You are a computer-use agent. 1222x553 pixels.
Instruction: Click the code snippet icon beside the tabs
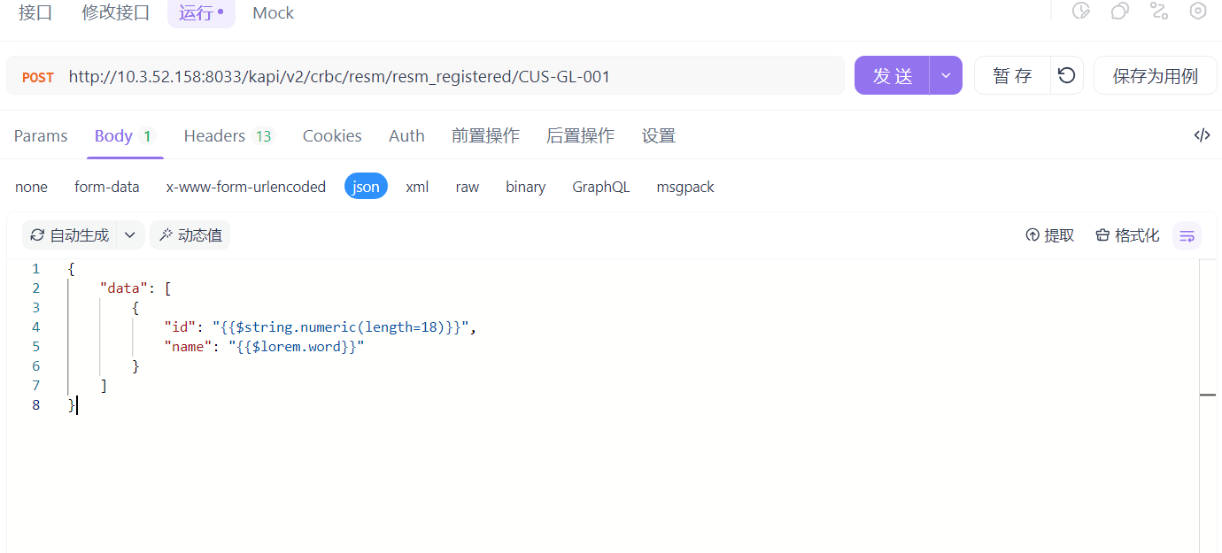[1202, 135]
